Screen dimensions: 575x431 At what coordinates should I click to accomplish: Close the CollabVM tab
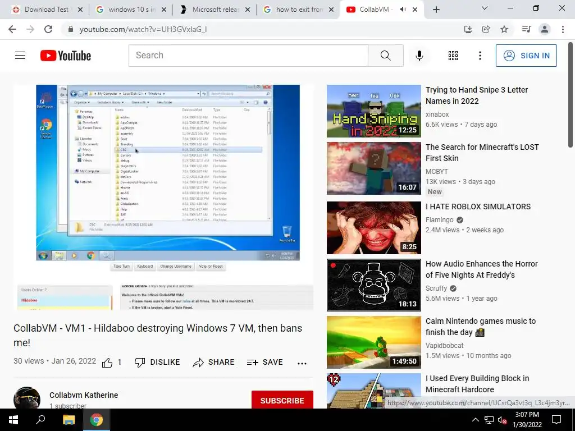tap(415, 10)
